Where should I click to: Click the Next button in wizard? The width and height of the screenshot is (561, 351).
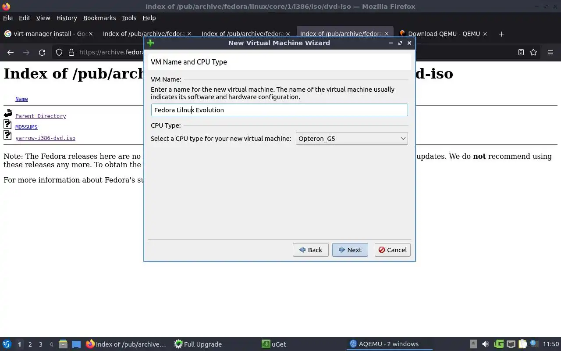pos(350,250)
